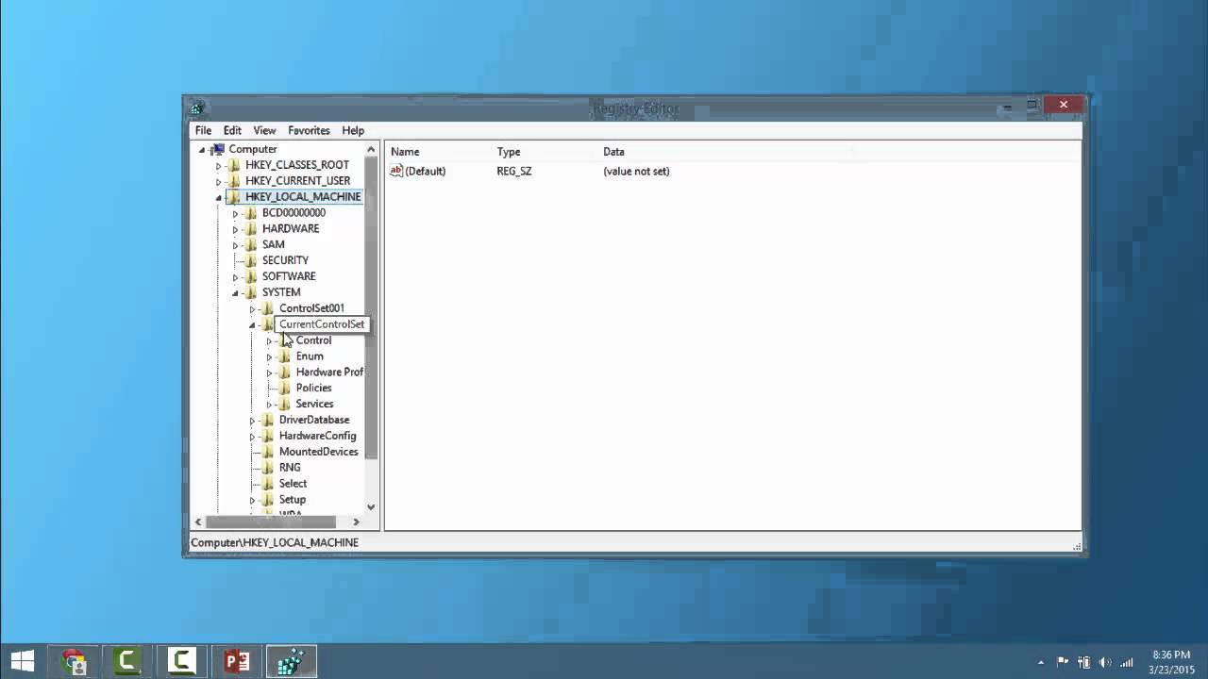This screenshot has width=1208, height=679.
Task: Select the (Default) value name
Action: [x=426, y=172]
